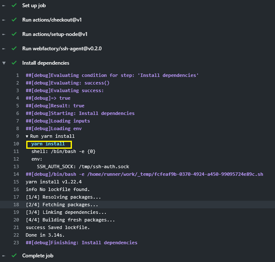Click 'SSH_AUTH_SOCK: /tmp/ssh-auth.sock' log text
Image resolution: width=275 pixels, height=262 pixels.
point(83,167)
